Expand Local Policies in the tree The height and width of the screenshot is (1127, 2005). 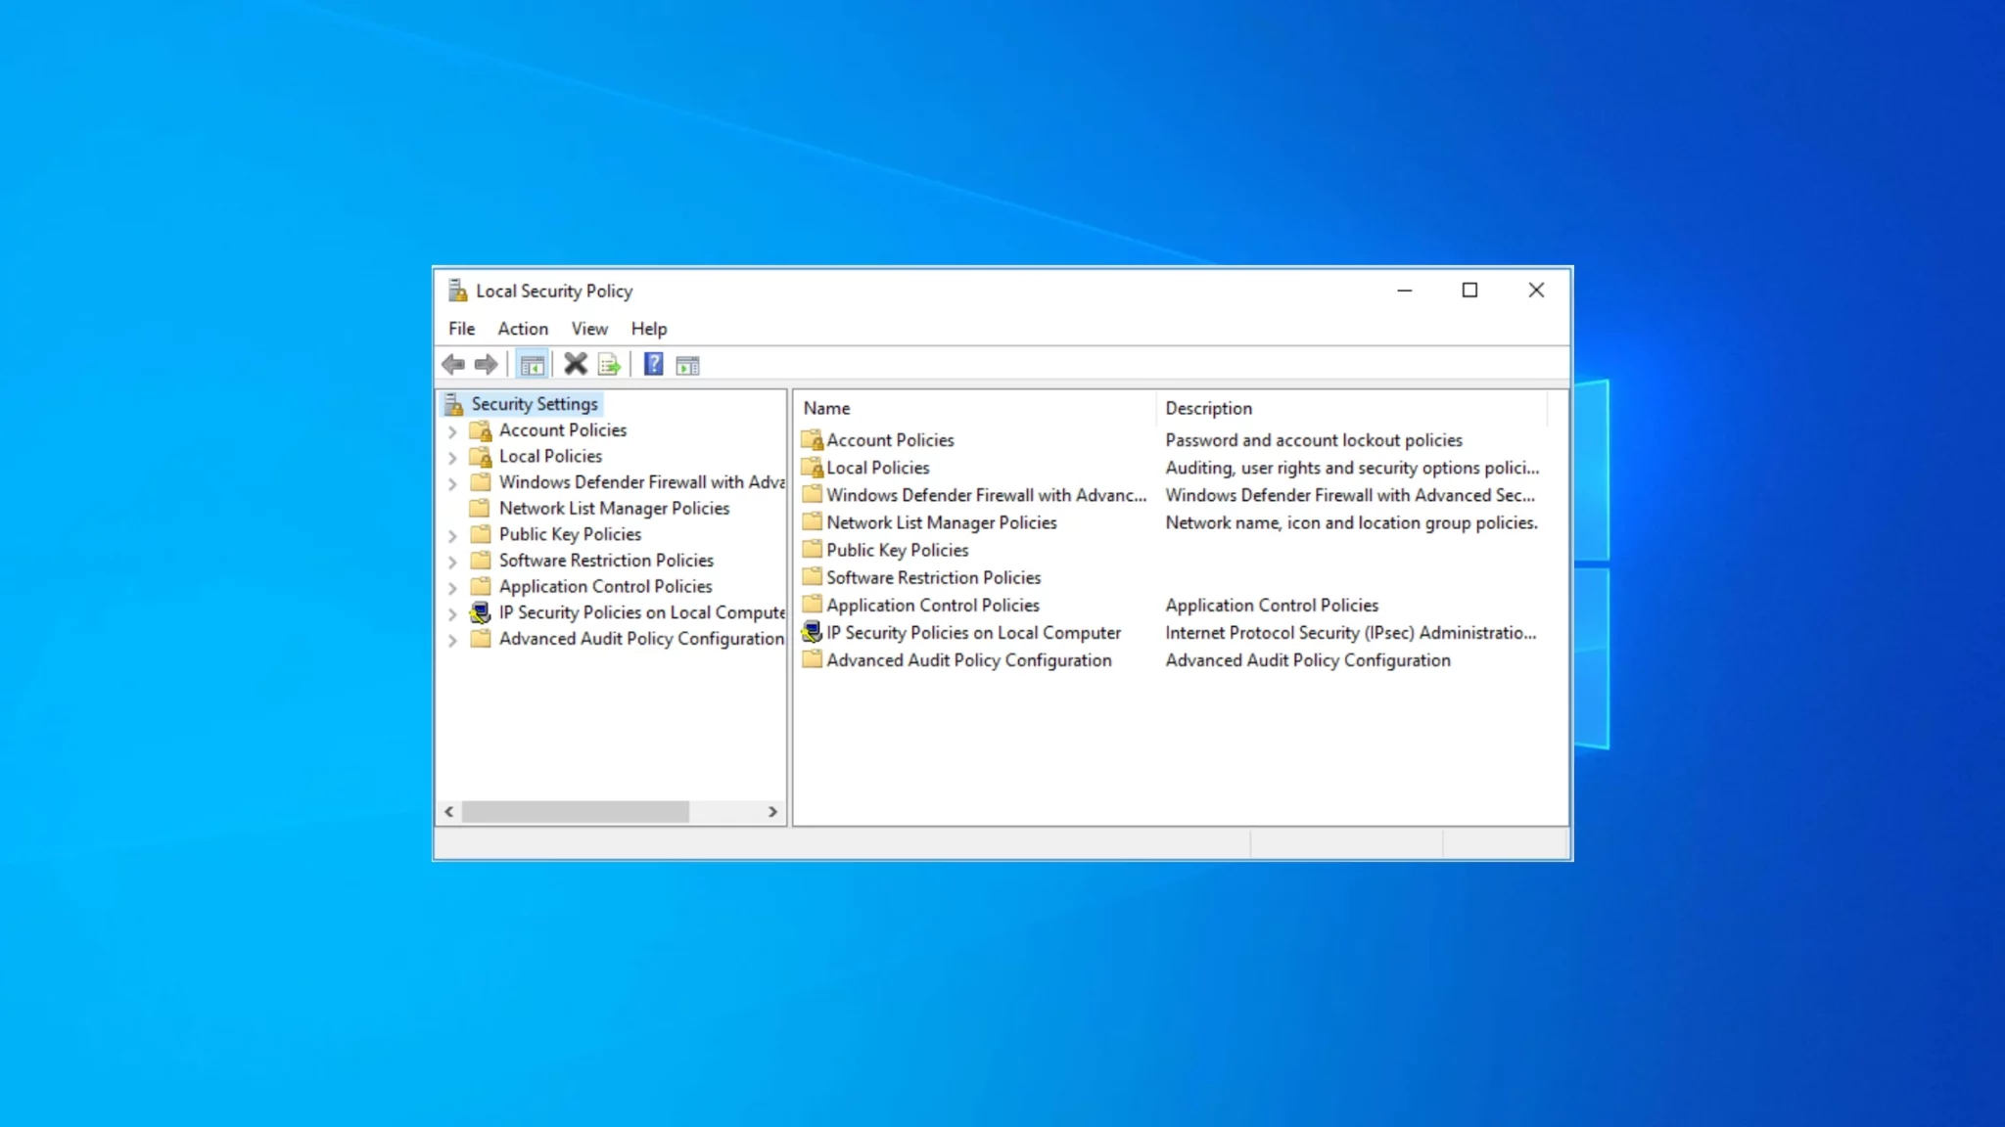452,457
